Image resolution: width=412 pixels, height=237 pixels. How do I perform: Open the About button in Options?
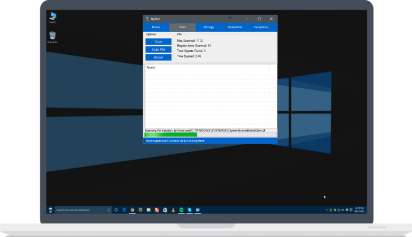click(x=158, y=57)
